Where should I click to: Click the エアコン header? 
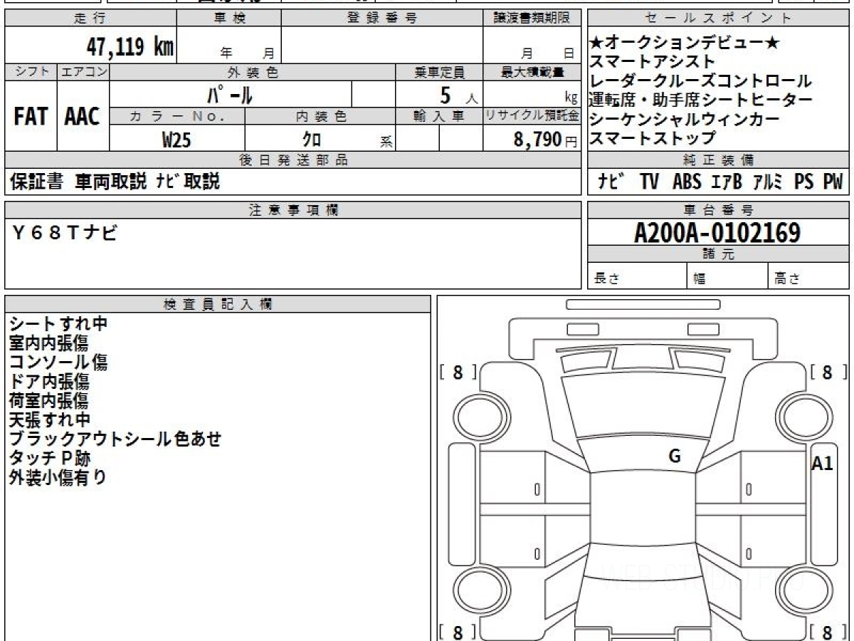point(83,72)
